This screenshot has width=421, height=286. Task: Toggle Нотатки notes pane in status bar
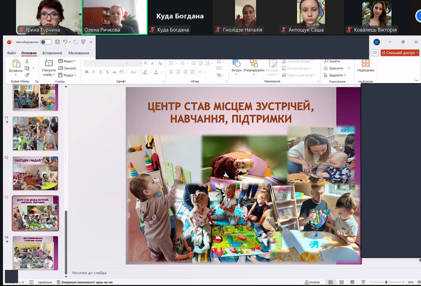pyautogui.click(x=312, y=282)
